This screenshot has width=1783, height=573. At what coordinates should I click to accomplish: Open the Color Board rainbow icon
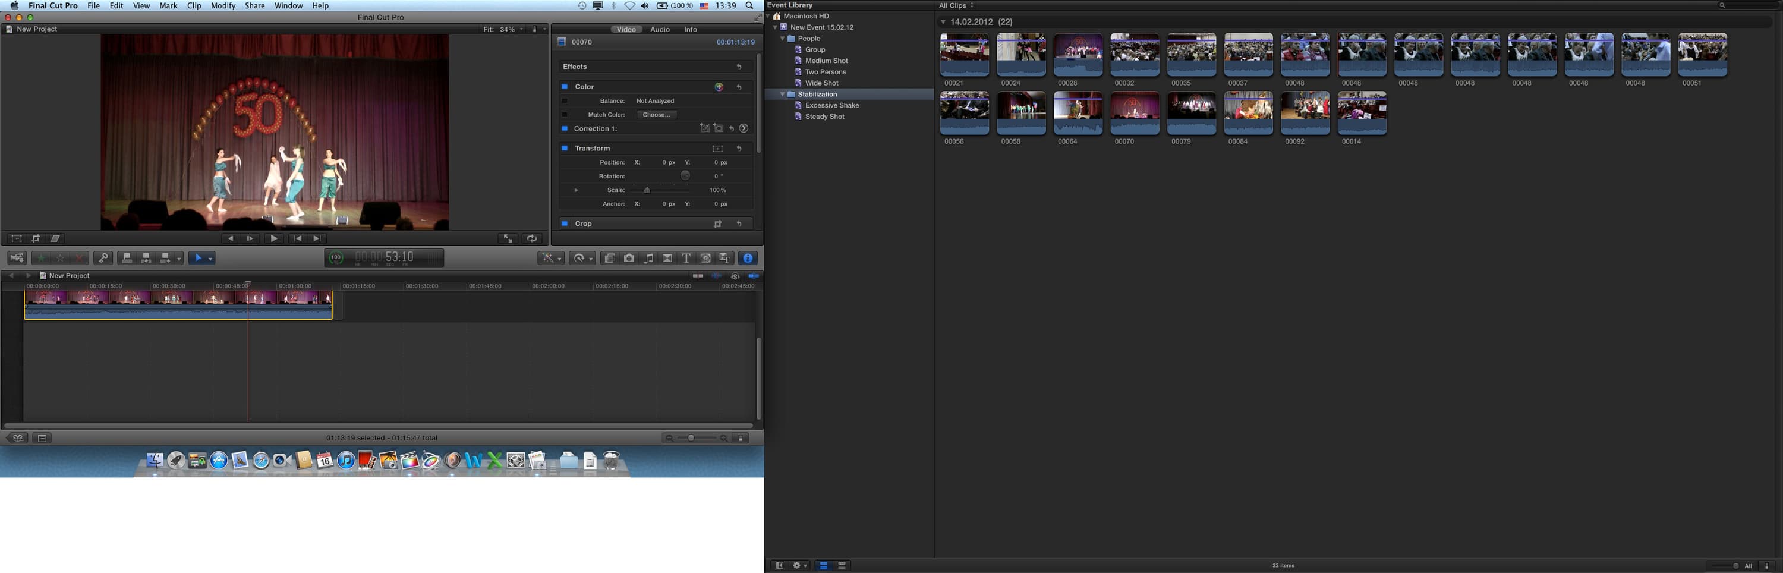tap(719, 87)
